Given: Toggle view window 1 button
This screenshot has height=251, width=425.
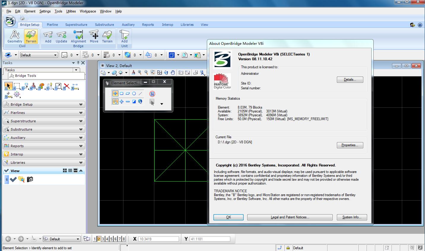Looking at the screenshot, I should coord(95,239).
